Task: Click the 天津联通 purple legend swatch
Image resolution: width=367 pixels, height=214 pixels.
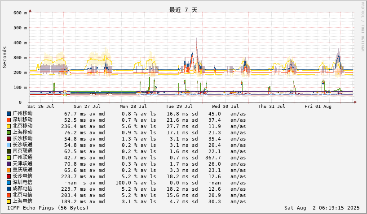Action: pos(9,164)
